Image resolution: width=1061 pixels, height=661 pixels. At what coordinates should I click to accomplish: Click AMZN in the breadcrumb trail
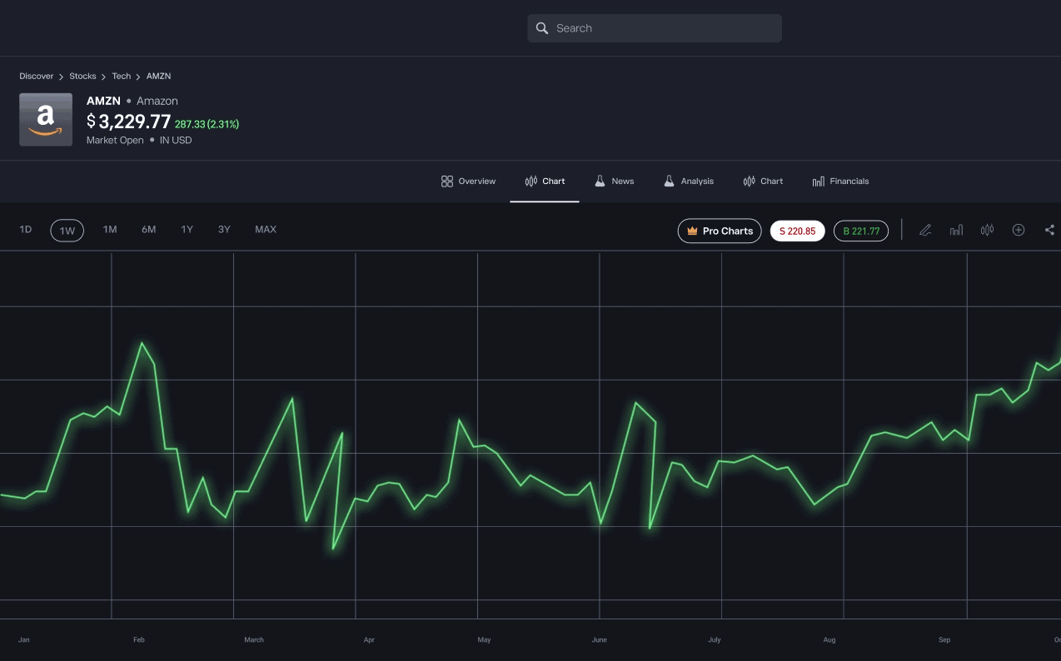point(158,76)
